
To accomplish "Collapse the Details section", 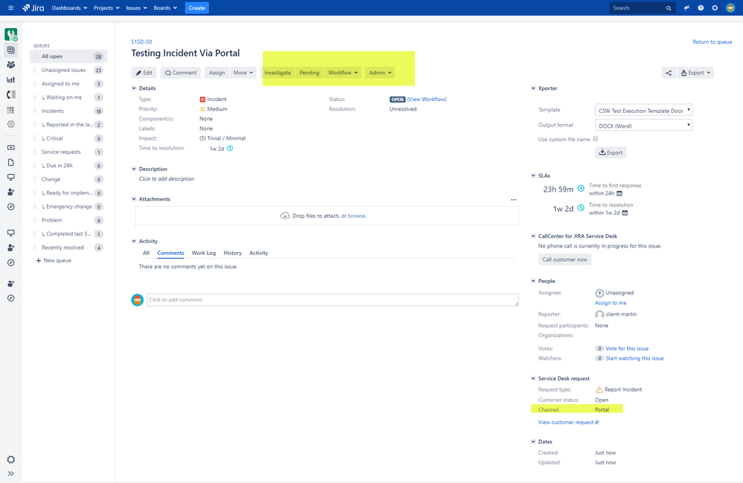I will 134,88.
